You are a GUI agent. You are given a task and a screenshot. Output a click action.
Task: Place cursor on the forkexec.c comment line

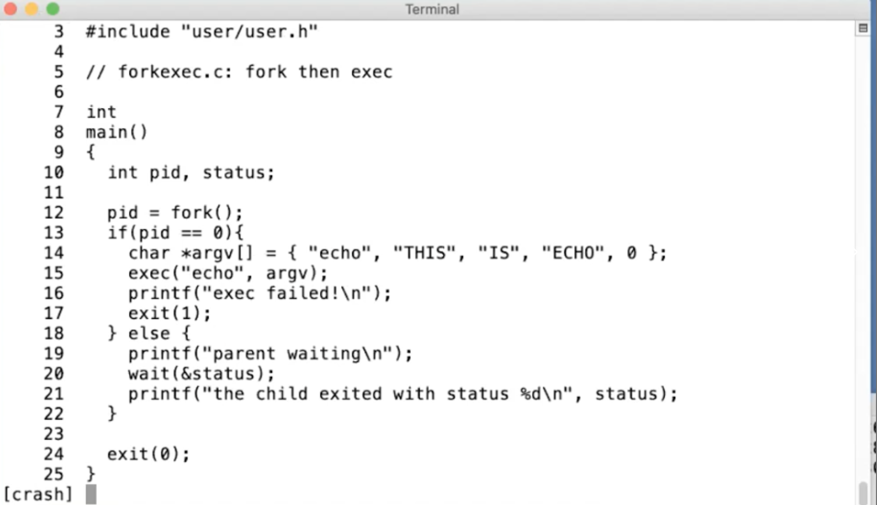pyautogui.click(x=239, y=72)
